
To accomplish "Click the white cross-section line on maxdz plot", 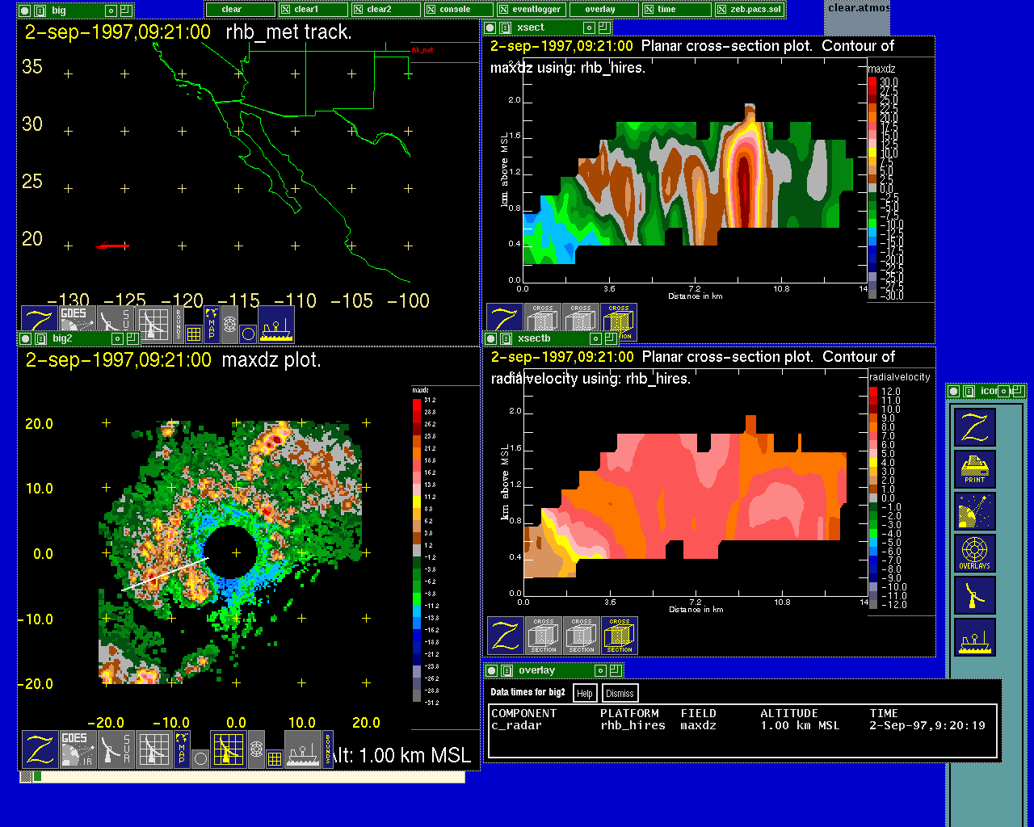I will click(x=167, y=574).
